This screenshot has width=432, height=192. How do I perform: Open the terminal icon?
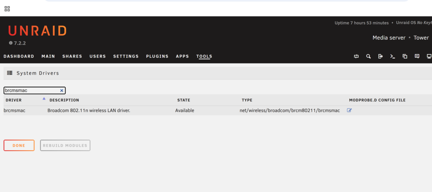point(393,57)
